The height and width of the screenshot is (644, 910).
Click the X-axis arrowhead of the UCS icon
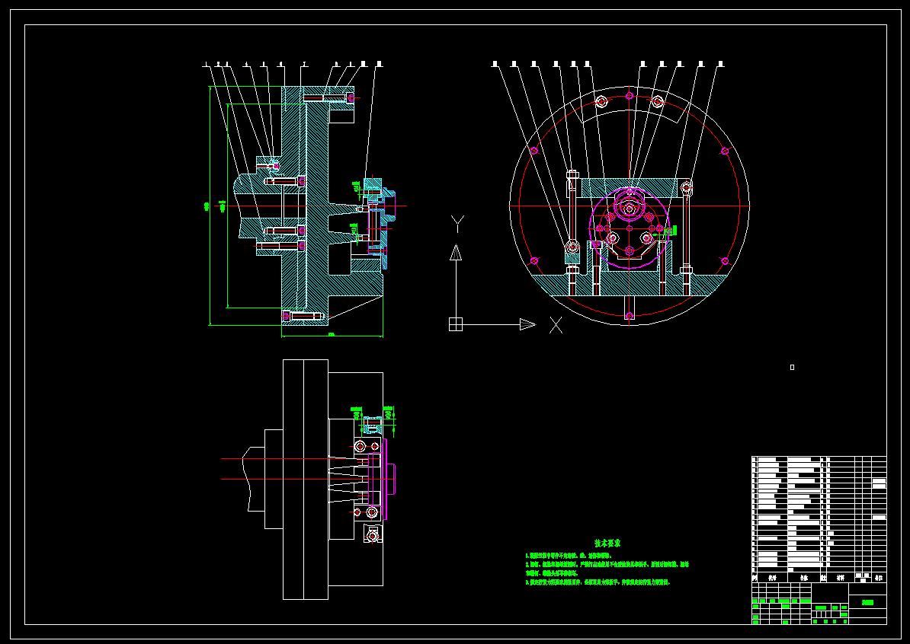click(527, 324)
